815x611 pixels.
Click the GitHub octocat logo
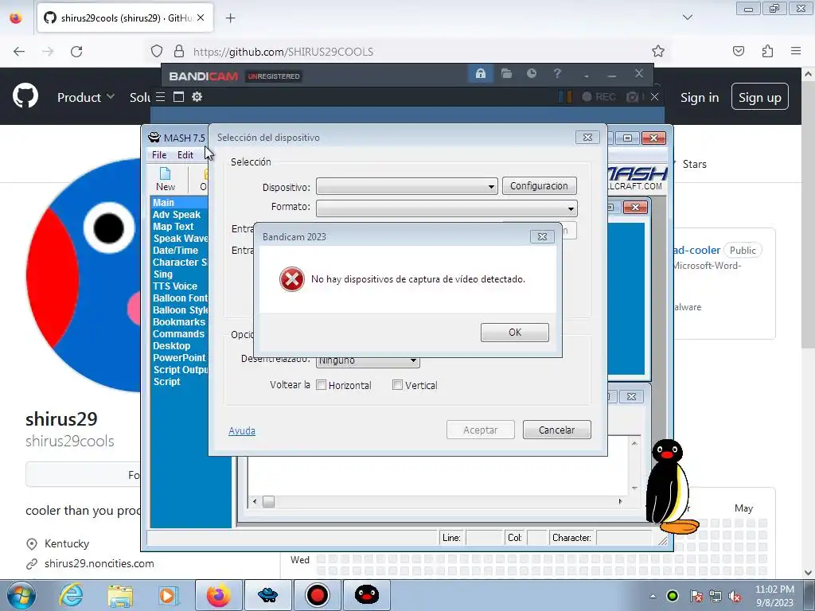(x=25, y=96)
